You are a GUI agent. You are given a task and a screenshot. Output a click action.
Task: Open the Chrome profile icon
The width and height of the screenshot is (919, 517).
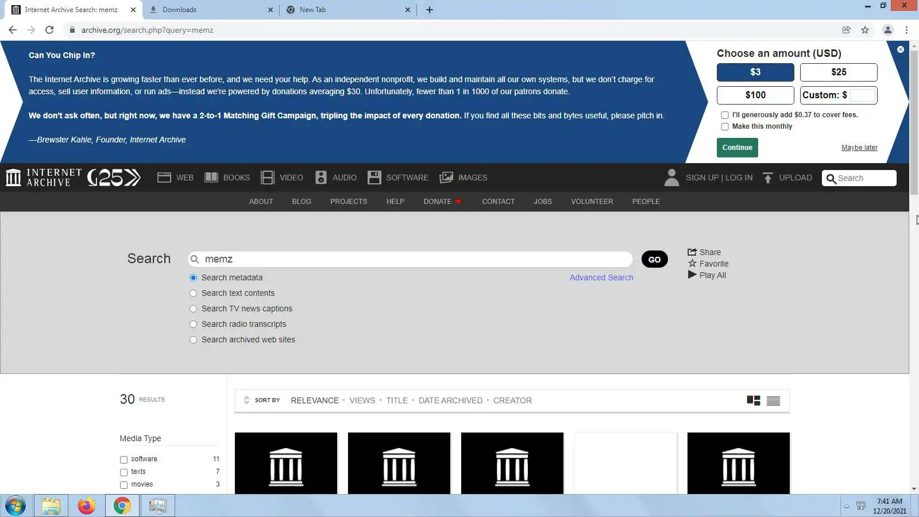pyautogui.click(x=888, y=30)
